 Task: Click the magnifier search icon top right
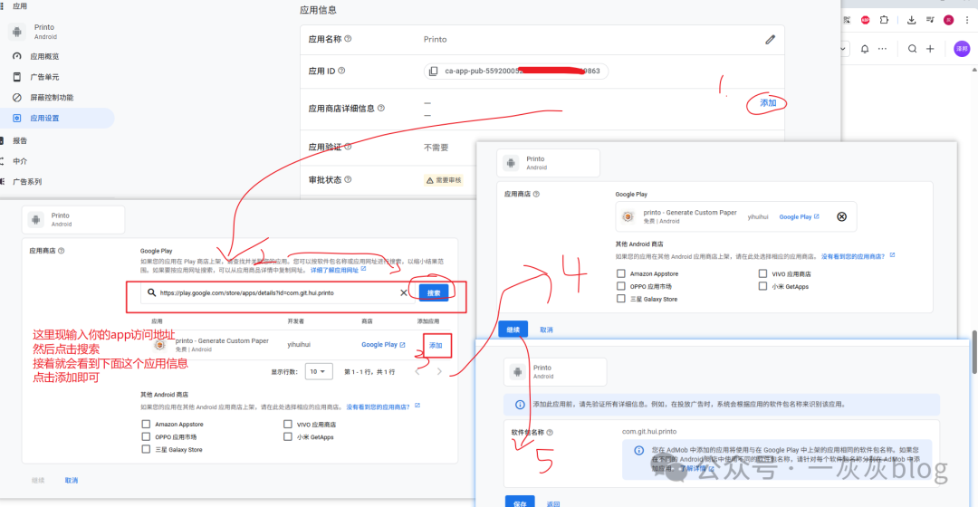pyautogui.click(x=912, y=49)
